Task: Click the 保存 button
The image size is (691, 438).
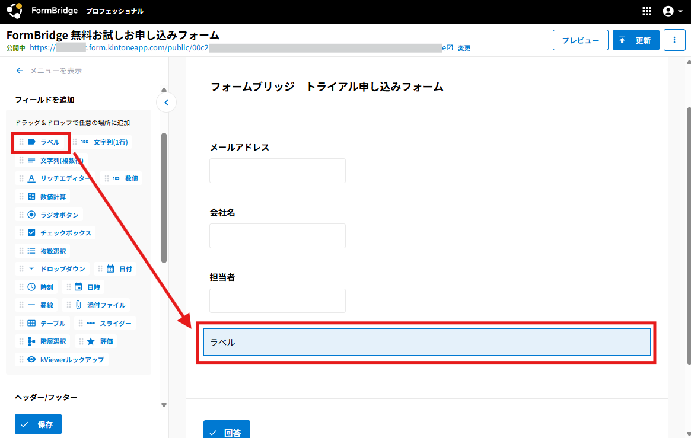Action: point(39,424)
